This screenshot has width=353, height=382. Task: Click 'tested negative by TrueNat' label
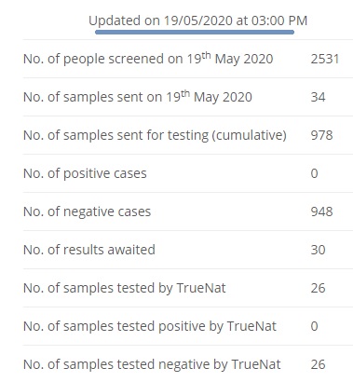pyautogui.click(x=152, y=364)
